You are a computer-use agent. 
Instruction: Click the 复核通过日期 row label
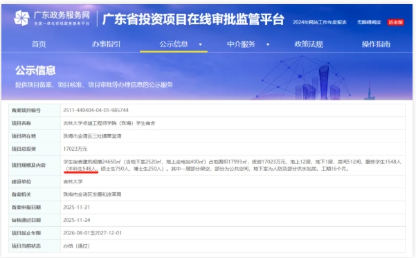coord(26,220)
